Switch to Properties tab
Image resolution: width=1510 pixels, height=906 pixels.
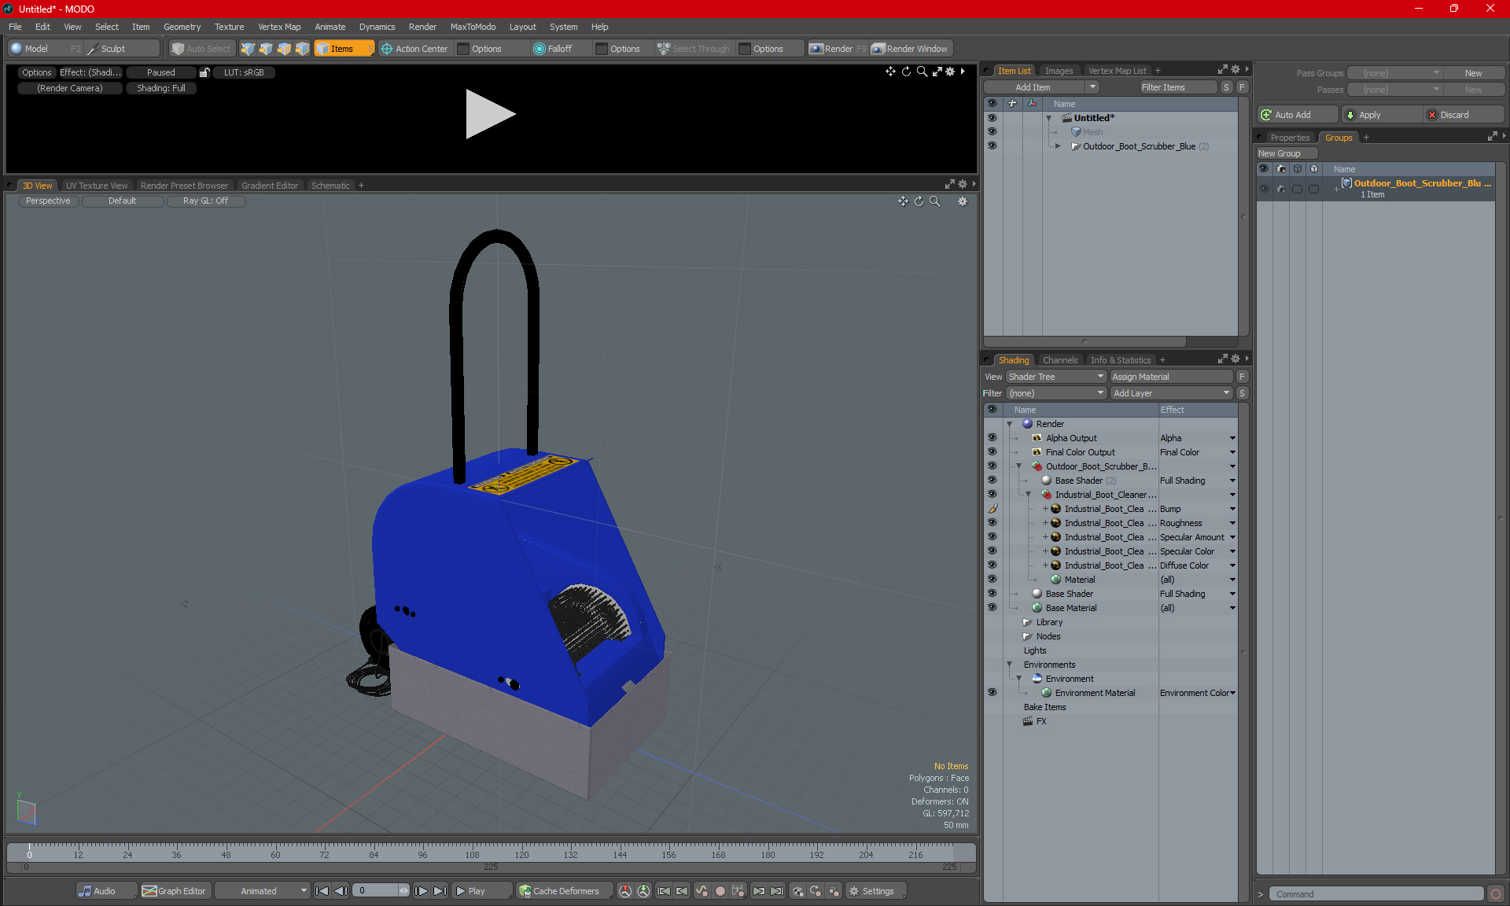(x=1290, y=138)
